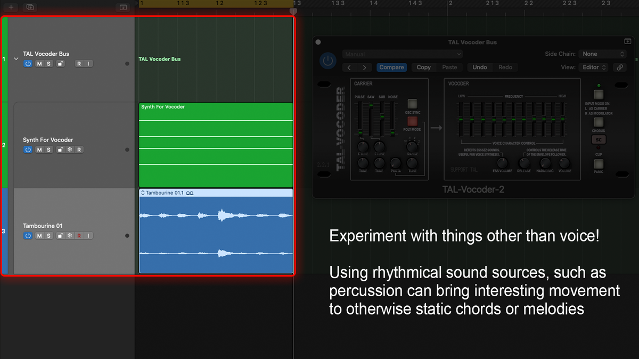
Task: Click Paste in the plugin header
Action: click(449, 68)
